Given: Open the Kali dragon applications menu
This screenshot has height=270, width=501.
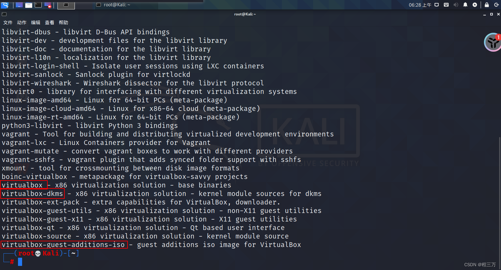Looking at the screenshot, I should tap(5, 5).
